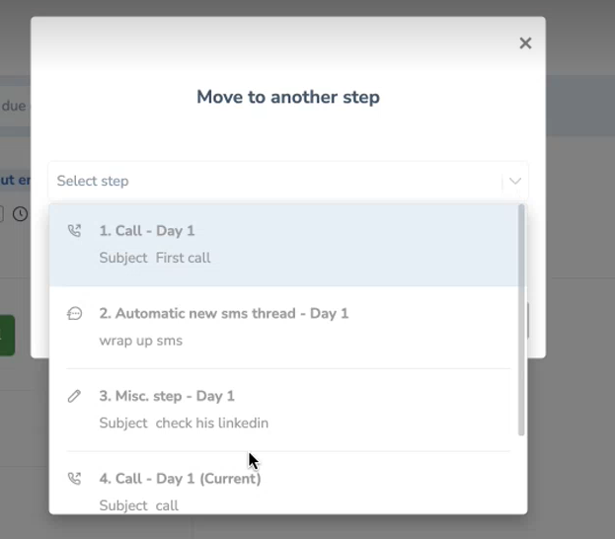Click the "wrap up sms" description text
The width and height of the screenshot is (615, 539).
coord(141,341)
